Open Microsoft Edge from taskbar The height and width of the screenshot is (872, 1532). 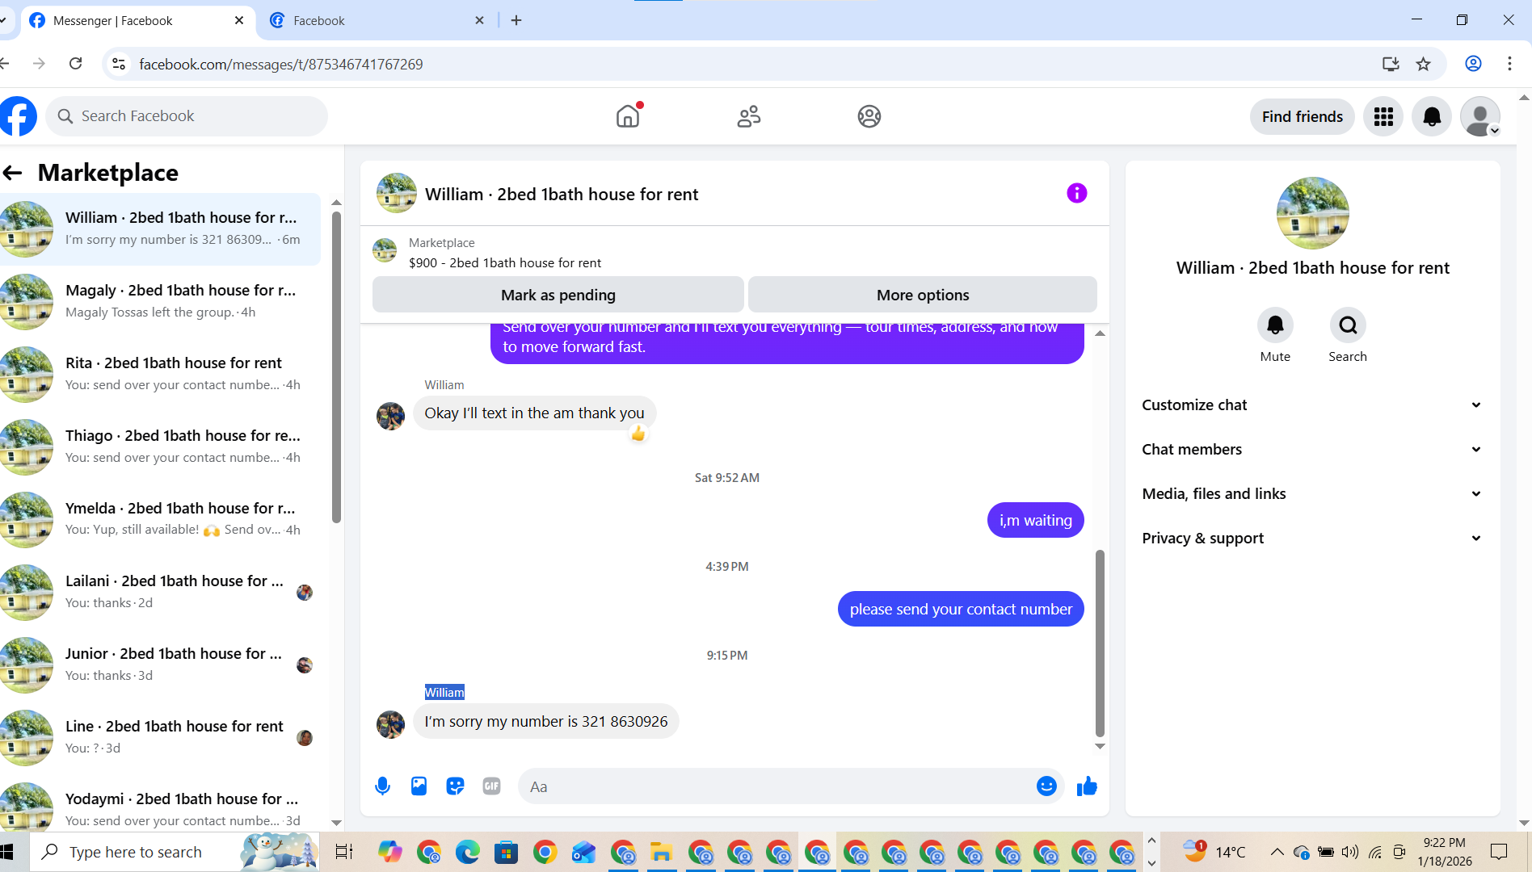click(467, 852)
